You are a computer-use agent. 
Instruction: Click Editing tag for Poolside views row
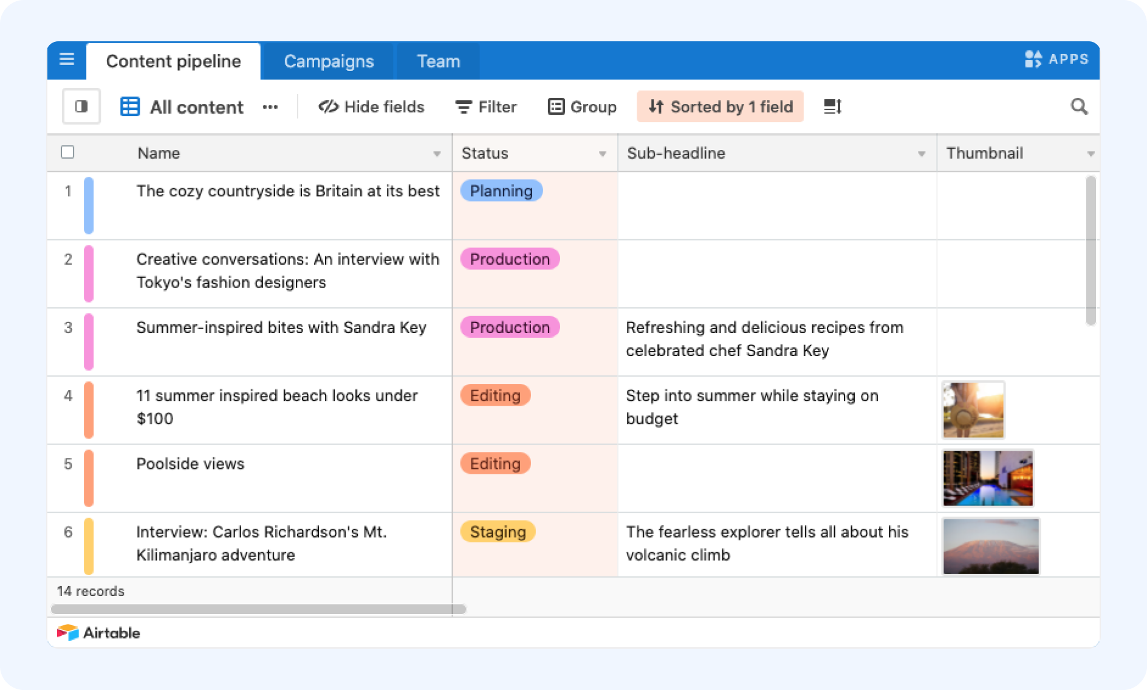(495, 463)
